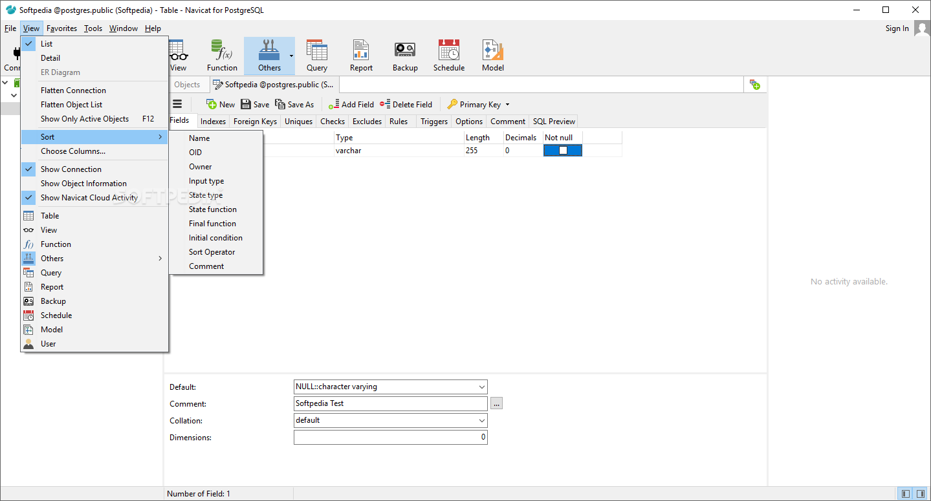
Task: Open the Favorites menu
Action: tap(61, 28)
